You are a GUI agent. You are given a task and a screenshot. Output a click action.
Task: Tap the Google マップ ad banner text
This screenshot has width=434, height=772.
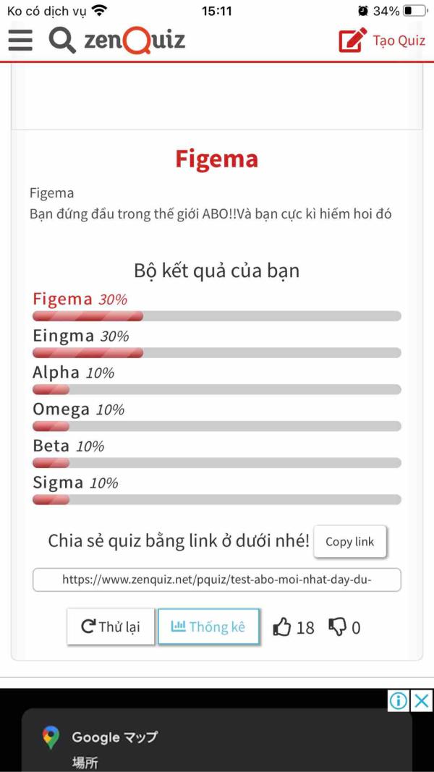pos(114,737)
